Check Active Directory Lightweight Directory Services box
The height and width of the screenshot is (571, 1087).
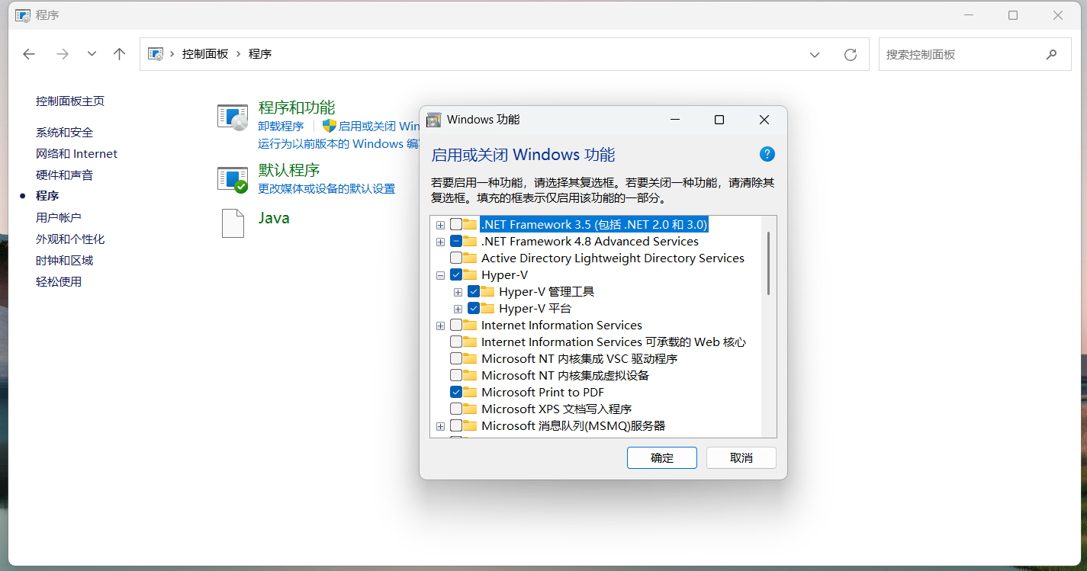pos(455,258)
